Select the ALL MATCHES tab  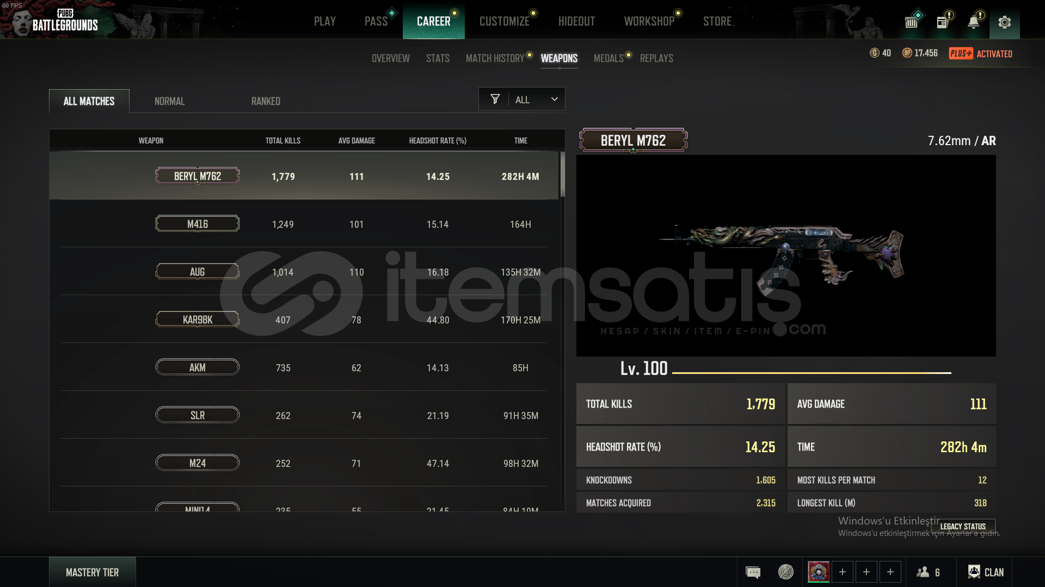click(x=89, y=101)
